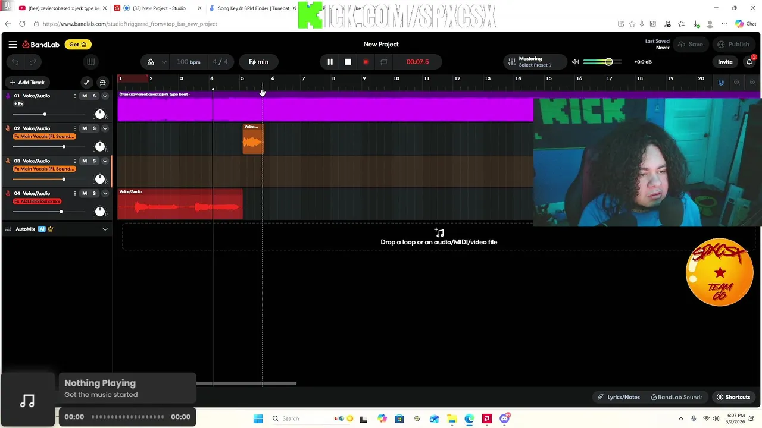762x428 pixels.
Task: Click the yellow Get membership button
Action: [78, 45]
